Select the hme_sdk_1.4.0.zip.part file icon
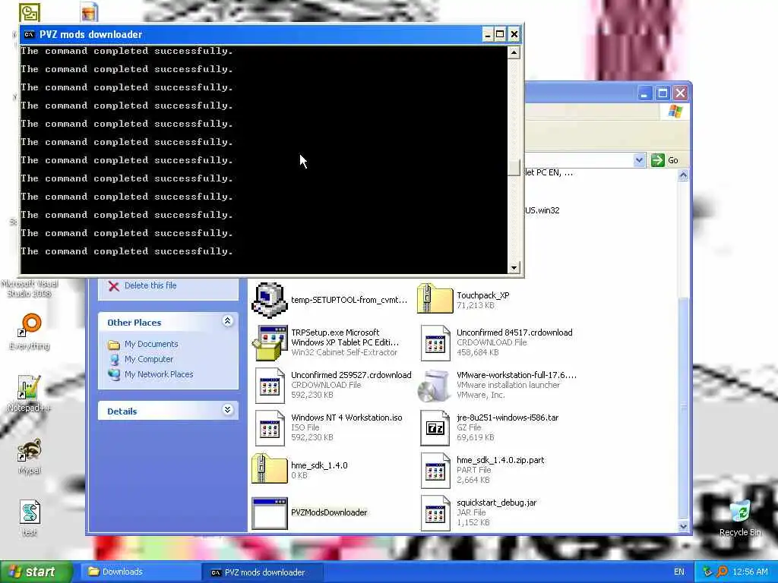Image resolution: width=778 pixels, height=583 pixels. (435, 471)
